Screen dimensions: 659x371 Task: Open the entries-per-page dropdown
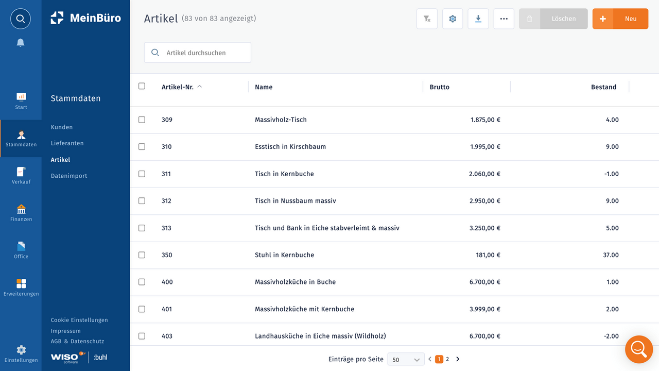pyautogui.click(x=406, y=359)
